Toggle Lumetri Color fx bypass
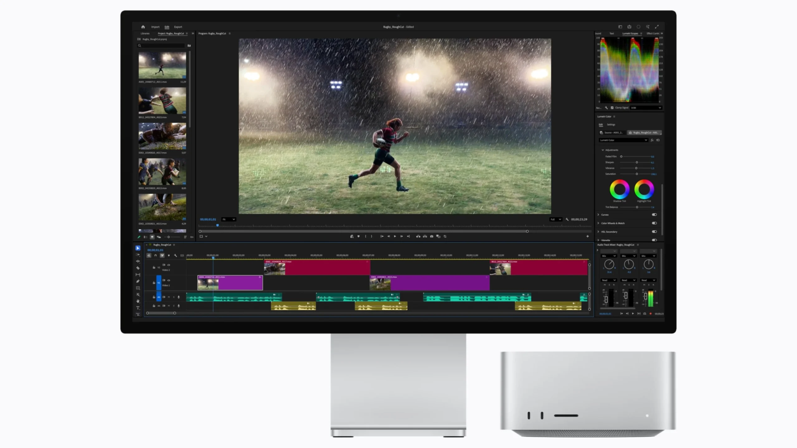 (652, 140)
